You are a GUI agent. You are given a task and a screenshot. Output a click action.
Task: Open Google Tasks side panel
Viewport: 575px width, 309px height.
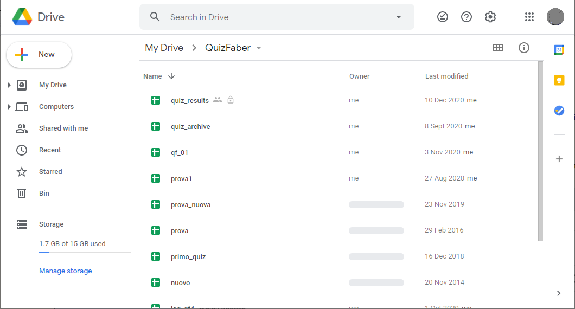(559, 111)
